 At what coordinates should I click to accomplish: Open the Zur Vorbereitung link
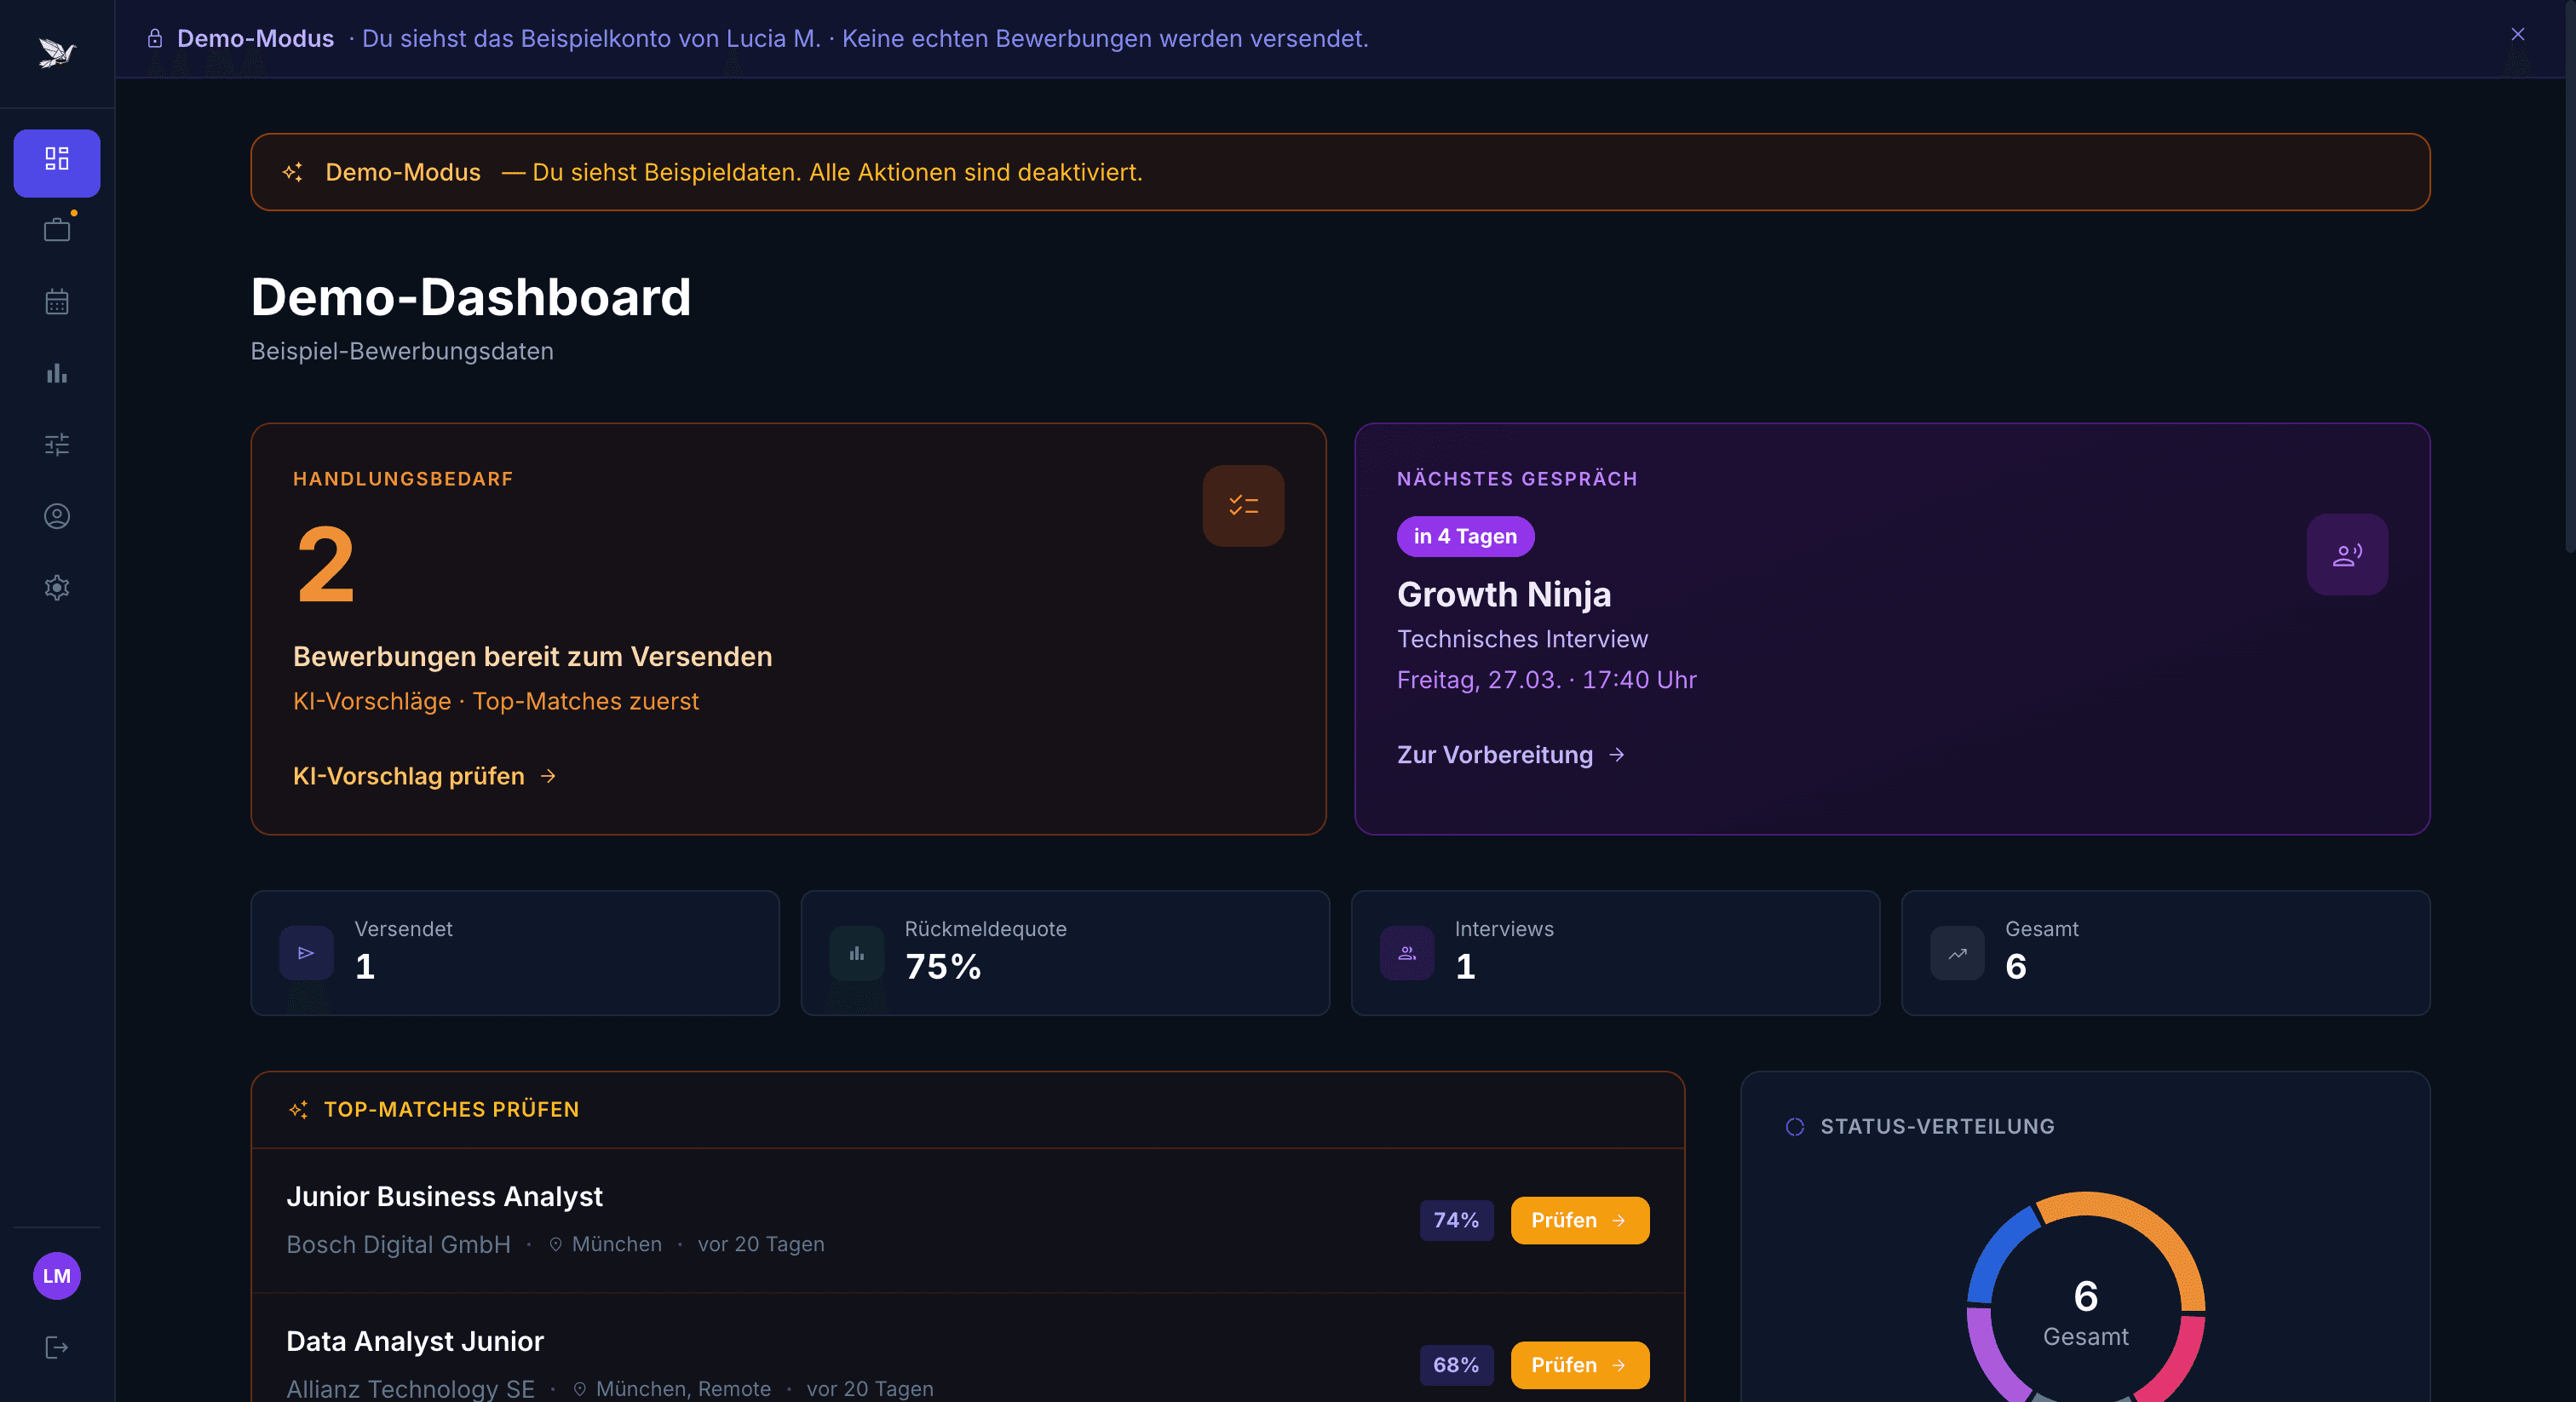pos(1510,755)
